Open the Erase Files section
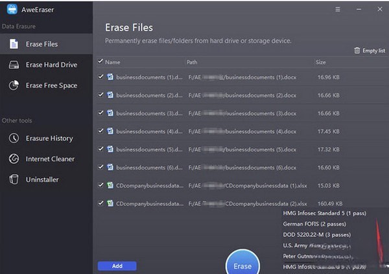 pyautogui.click(x=47, y=44)
